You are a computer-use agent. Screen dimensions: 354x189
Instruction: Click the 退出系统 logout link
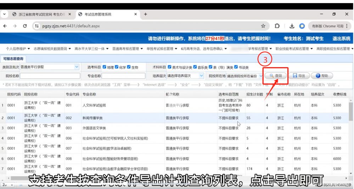[x=341, y=39]
